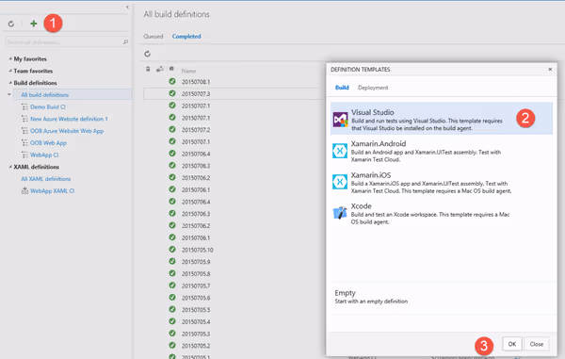Open build 20150705.10
565x359 pixels.
197,250
